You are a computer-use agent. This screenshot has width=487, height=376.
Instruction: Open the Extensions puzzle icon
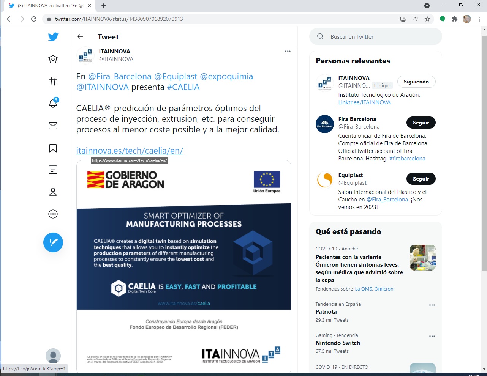point(454,19)
